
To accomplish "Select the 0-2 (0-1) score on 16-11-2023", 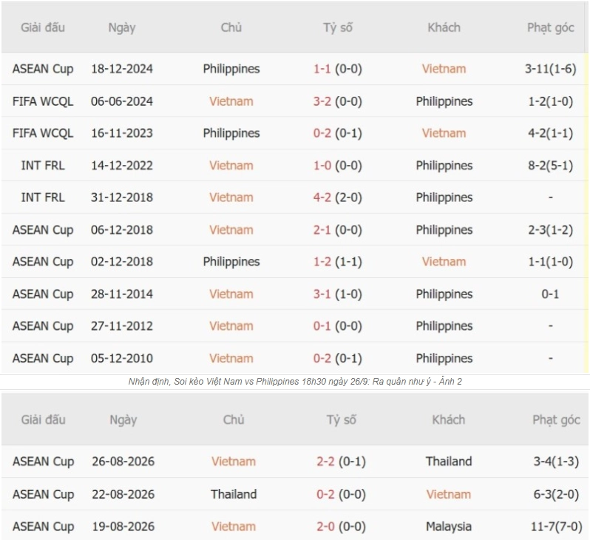I will tap(338, 133).
